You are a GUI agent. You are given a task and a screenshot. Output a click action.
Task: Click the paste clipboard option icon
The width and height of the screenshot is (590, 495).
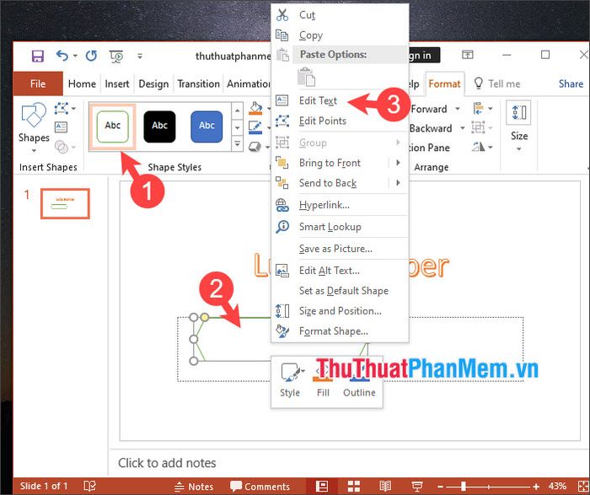[306, 78]
